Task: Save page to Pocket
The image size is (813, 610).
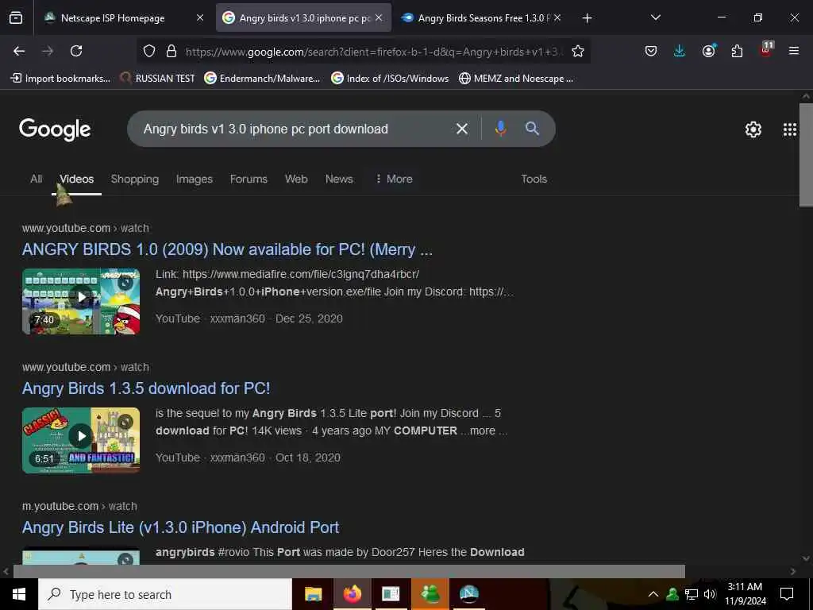Action: coord(651,51)
